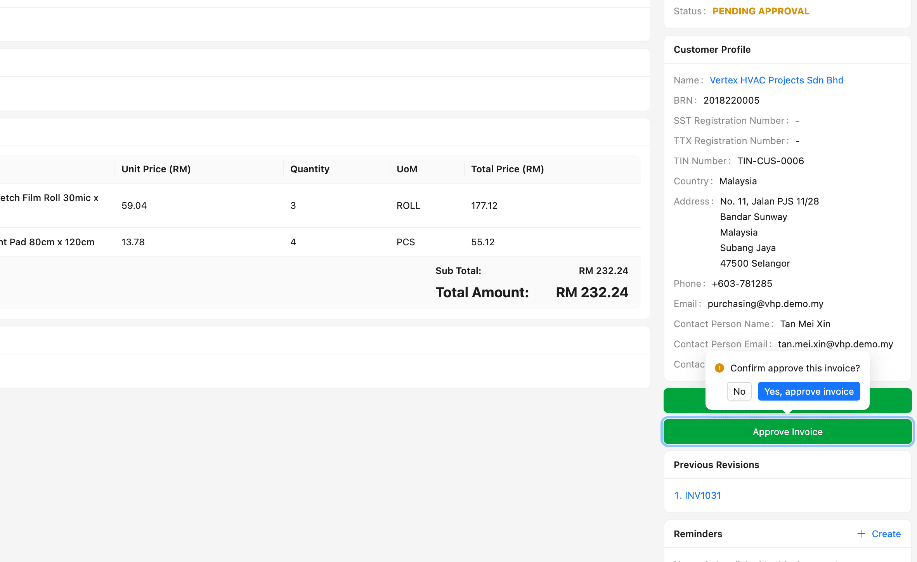The image size is (917, 562).
Task: Create a new reminder
Action: point(886,534)
